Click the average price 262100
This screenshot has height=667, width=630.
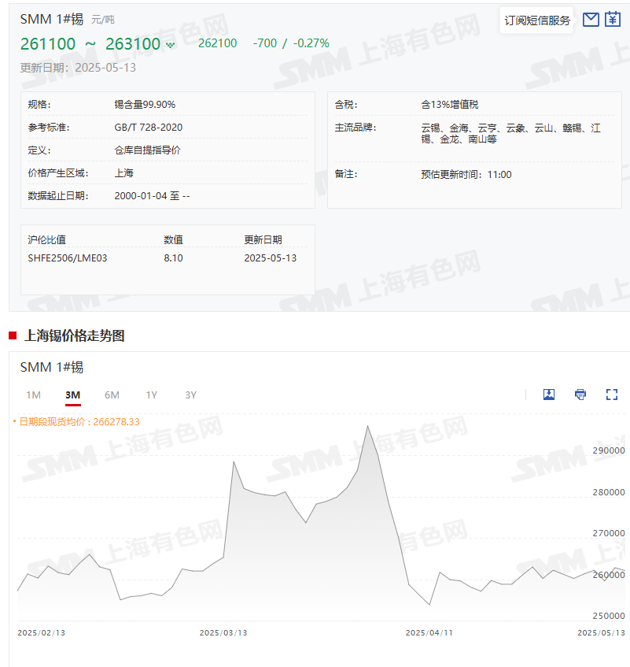pyautogui.click(x=218, y=43)
